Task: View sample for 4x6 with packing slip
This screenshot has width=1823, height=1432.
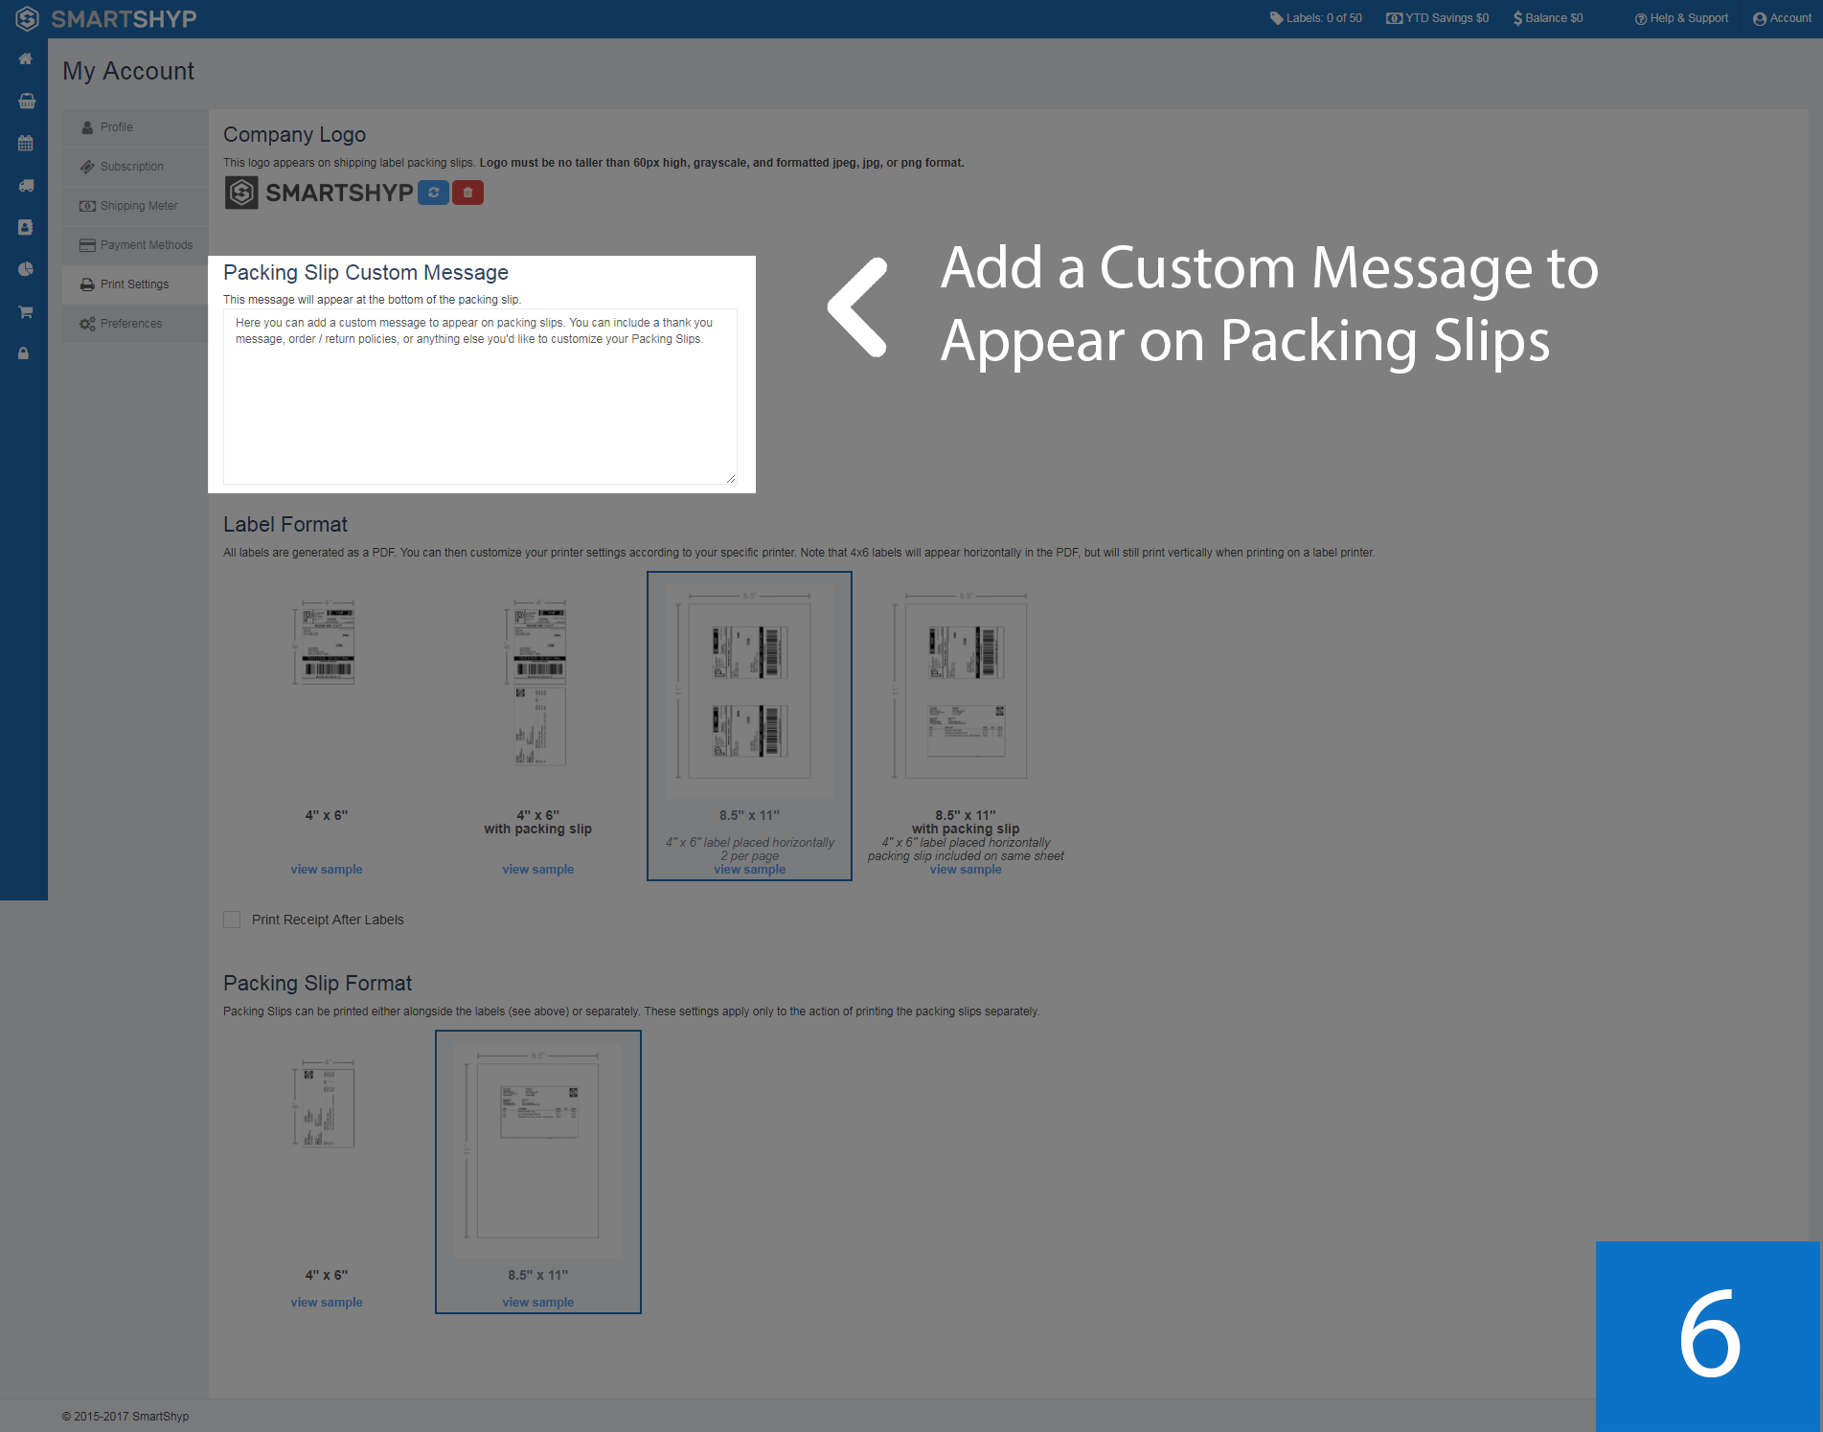Action: [x=538, y=870]
